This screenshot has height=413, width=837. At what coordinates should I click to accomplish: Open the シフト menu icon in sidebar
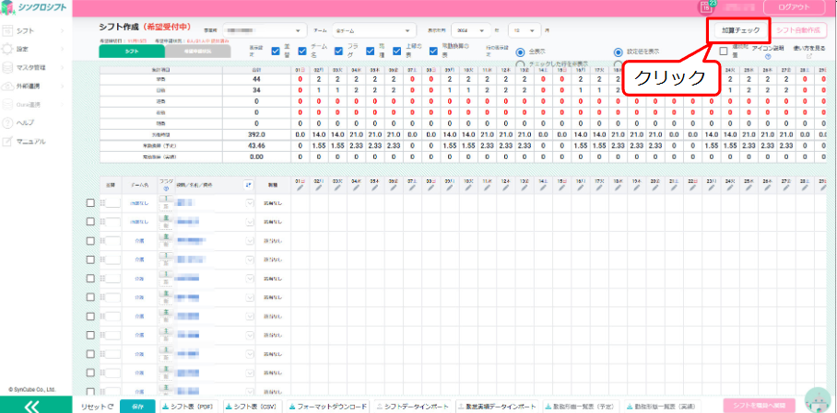(7, 30)
